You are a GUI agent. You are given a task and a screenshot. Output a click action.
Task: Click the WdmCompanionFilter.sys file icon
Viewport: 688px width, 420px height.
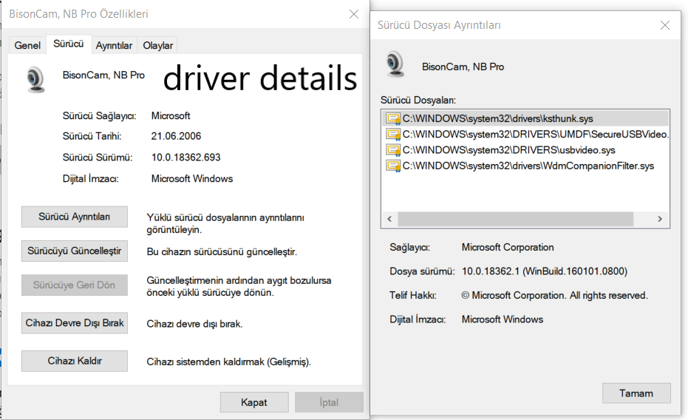point(393,166)
